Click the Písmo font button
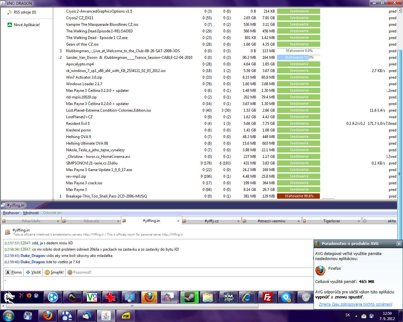The image size is (403, 322). tap(14, 272)
